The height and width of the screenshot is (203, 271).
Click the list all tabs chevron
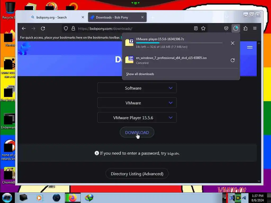point(227,17)
